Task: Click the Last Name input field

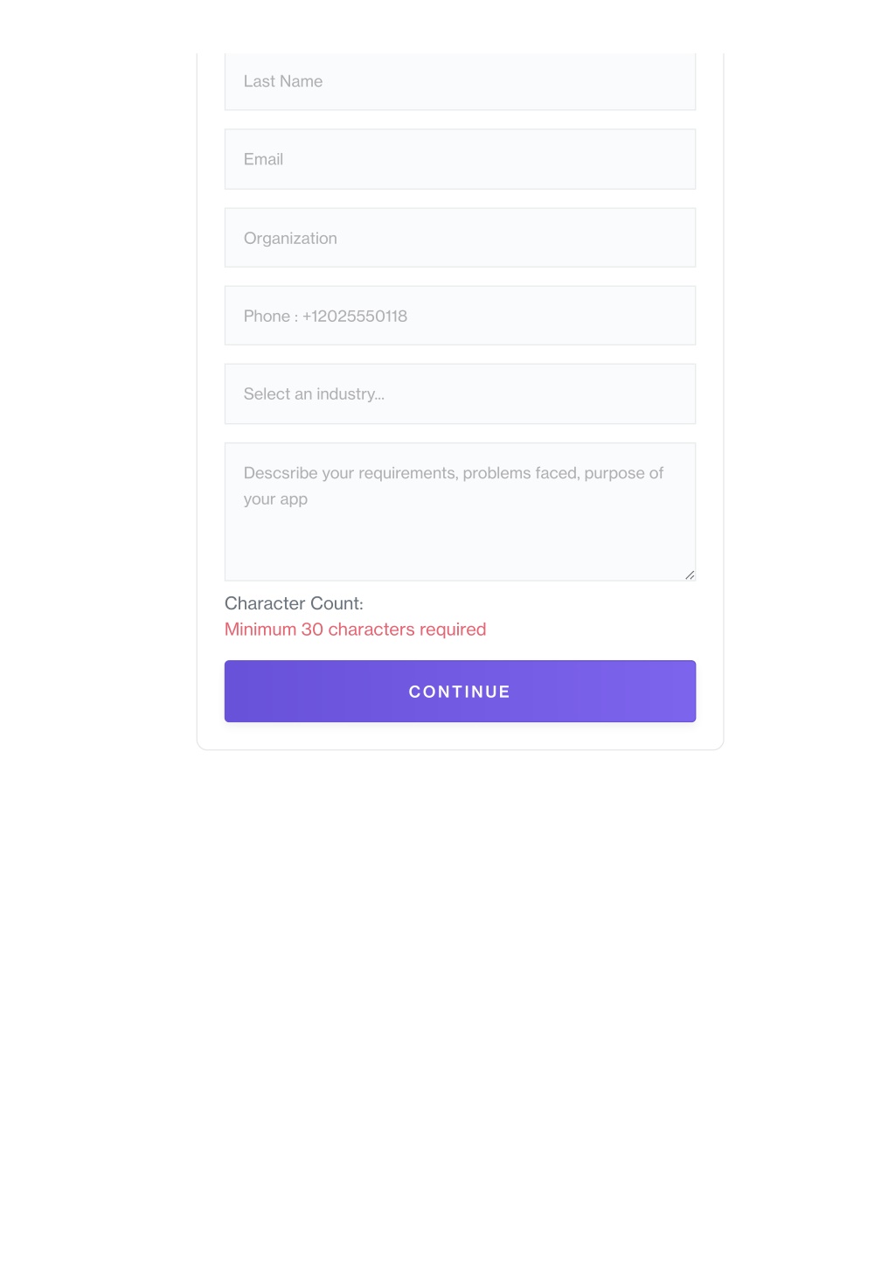Action: click(460, 81)
